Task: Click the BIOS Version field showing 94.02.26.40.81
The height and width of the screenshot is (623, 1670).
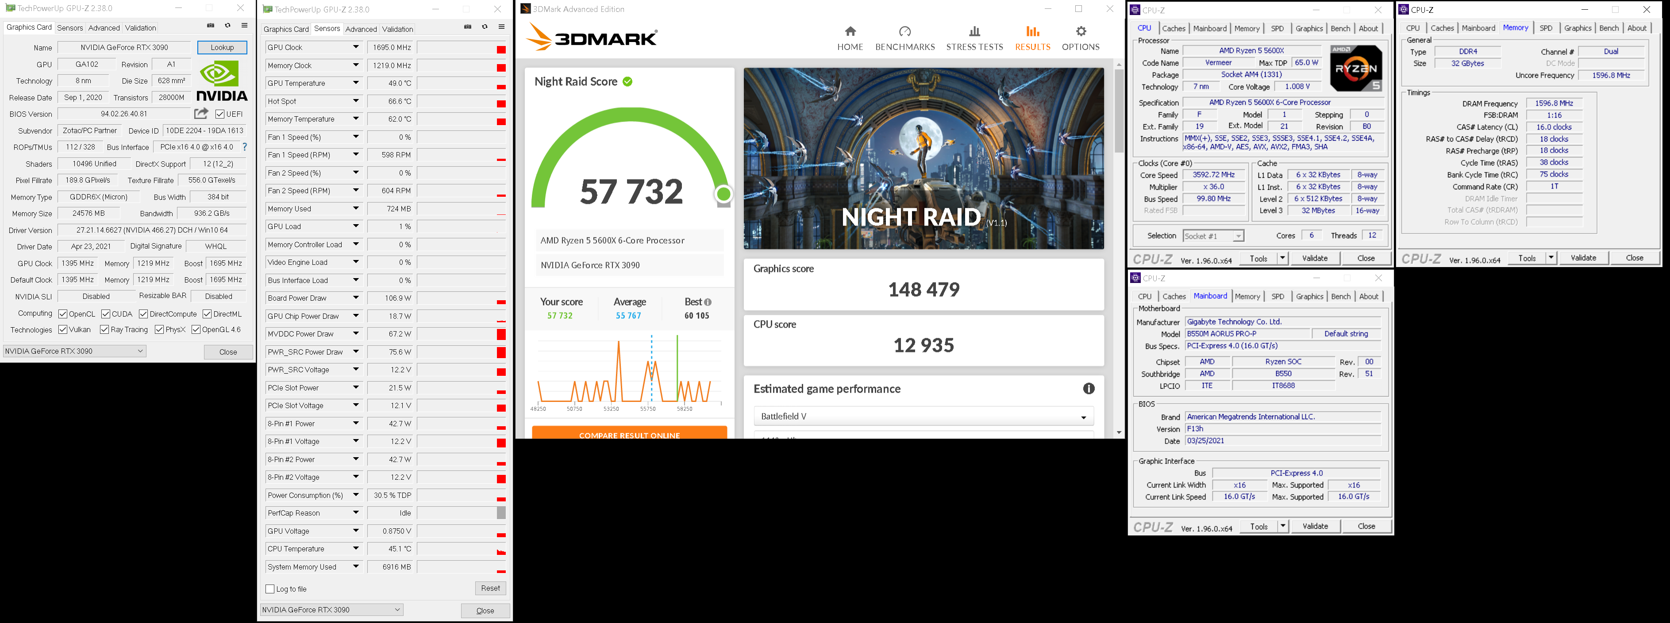Action: tap(124, 114)
